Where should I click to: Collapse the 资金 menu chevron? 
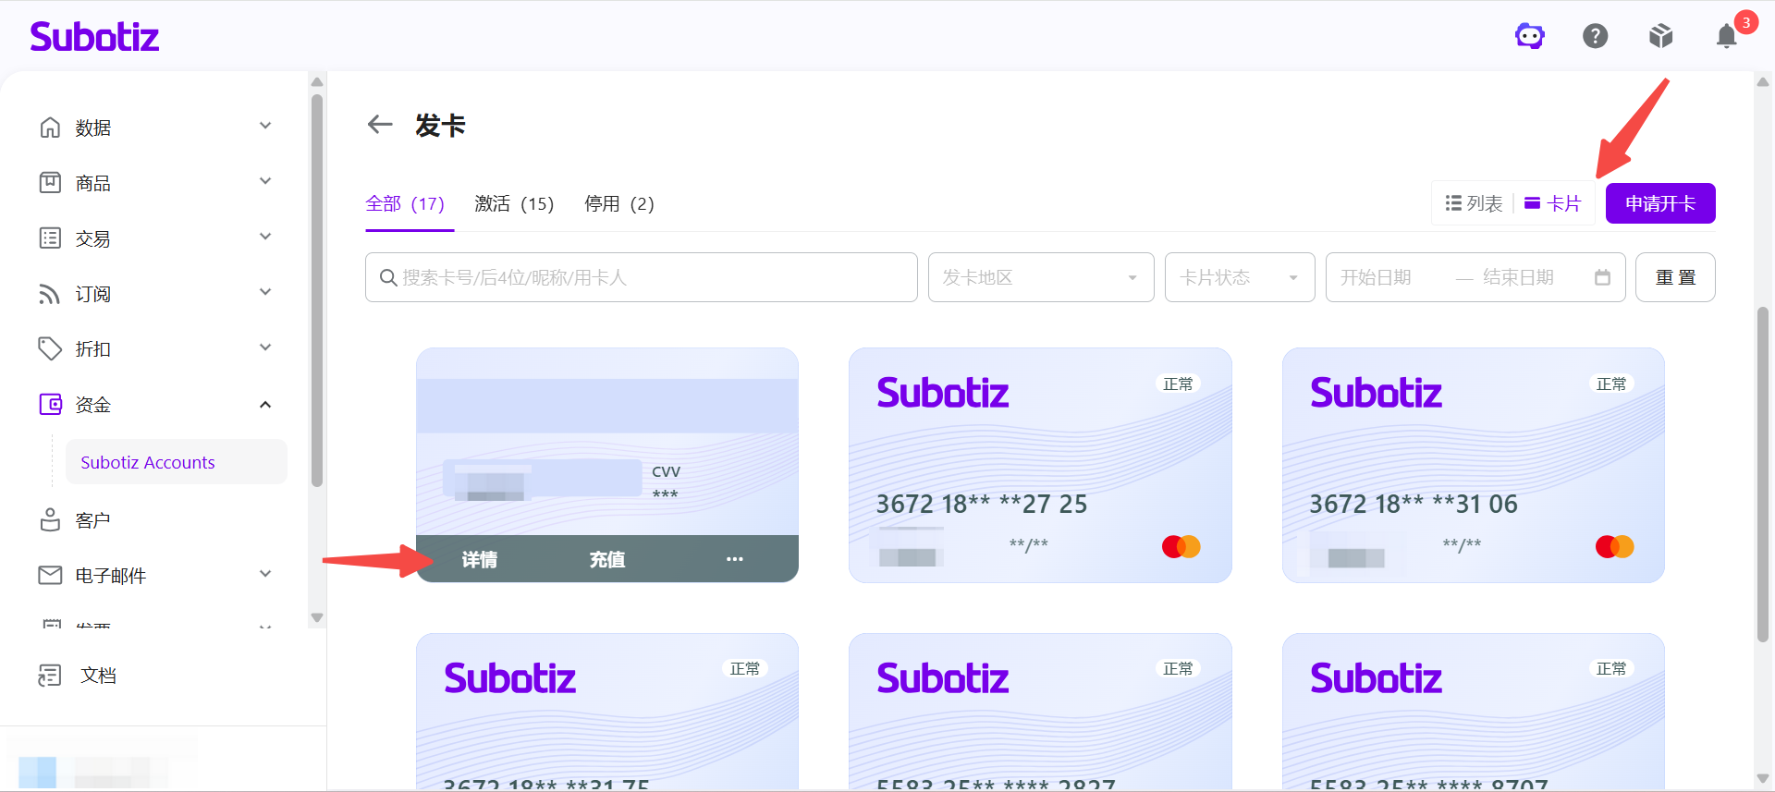point(265,404)
